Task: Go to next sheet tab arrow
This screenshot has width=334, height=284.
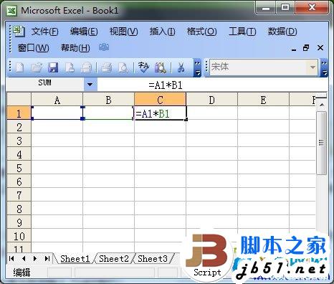Action: pyautogui.click(x=35, y=258)
